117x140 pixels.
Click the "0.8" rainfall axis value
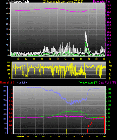(11, 101)
